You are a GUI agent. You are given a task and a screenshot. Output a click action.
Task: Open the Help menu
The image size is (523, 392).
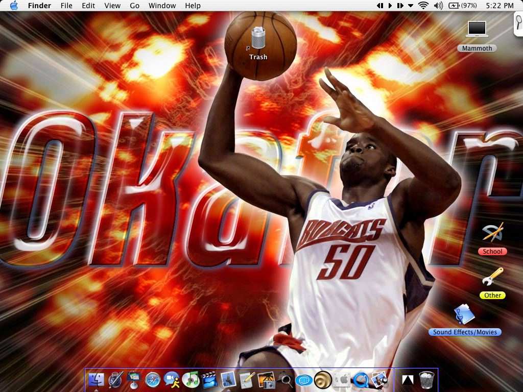193,6
